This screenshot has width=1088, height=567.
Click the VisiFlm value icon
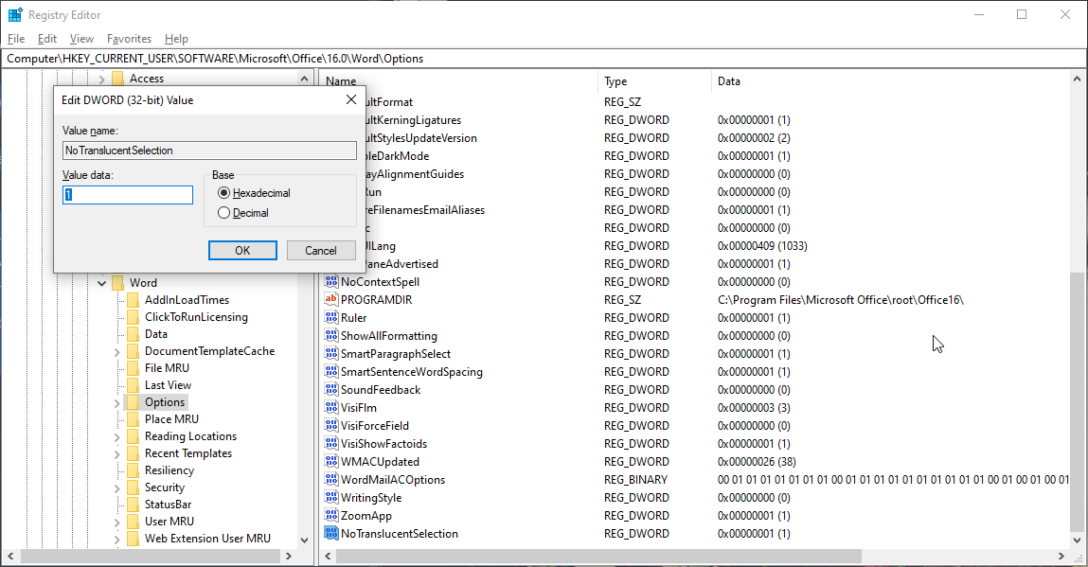tap(331, 408)
